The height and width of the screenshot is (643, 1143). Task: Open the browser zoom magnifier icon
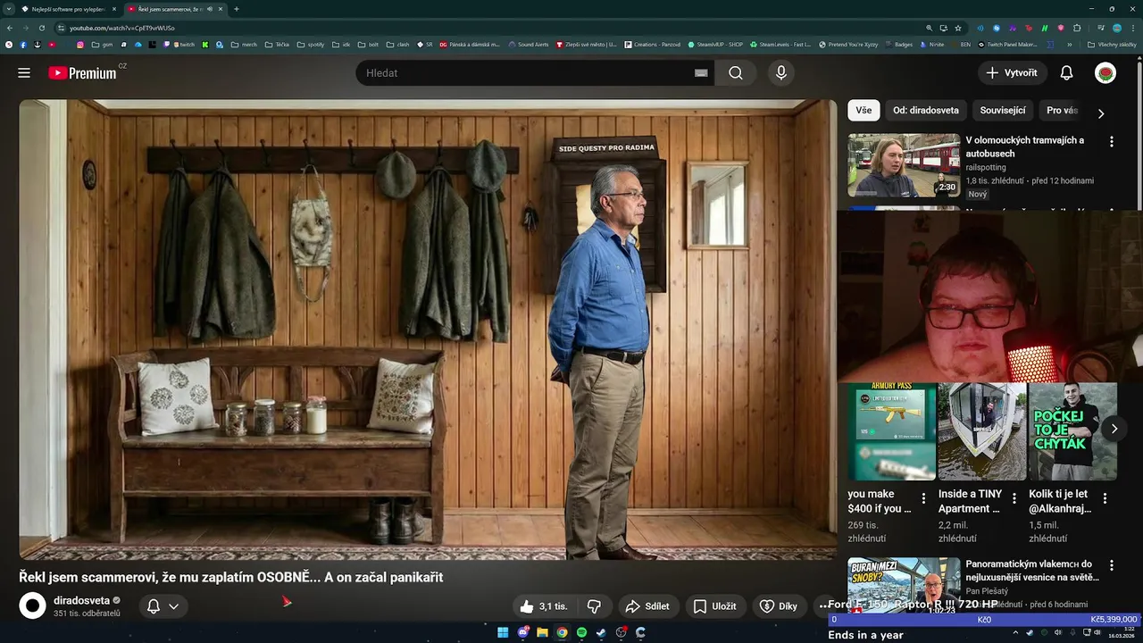[x=929, y=28]
